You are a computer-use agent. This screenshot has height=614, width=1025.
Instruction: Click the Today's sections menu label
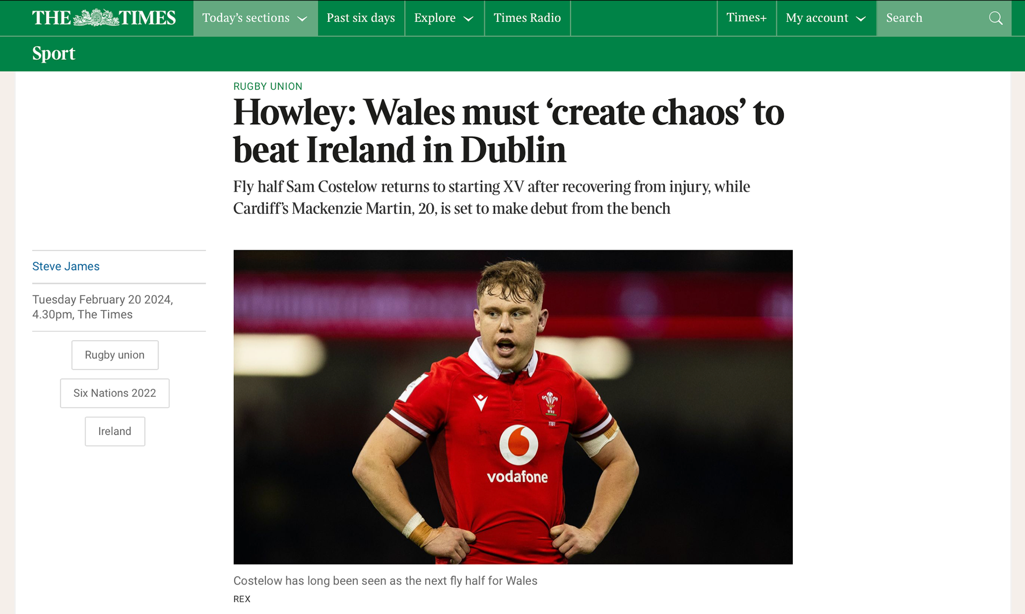[246, 18]
